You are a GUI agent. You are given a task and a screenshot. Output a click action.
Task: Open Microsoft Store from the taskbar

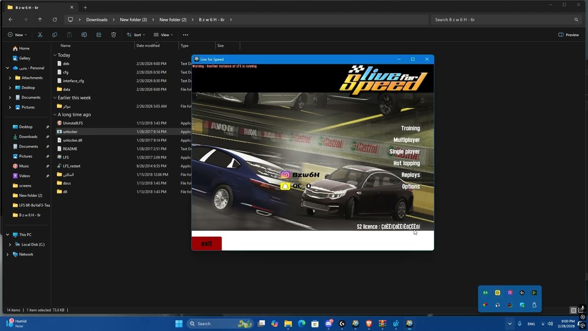pos(315,324)
